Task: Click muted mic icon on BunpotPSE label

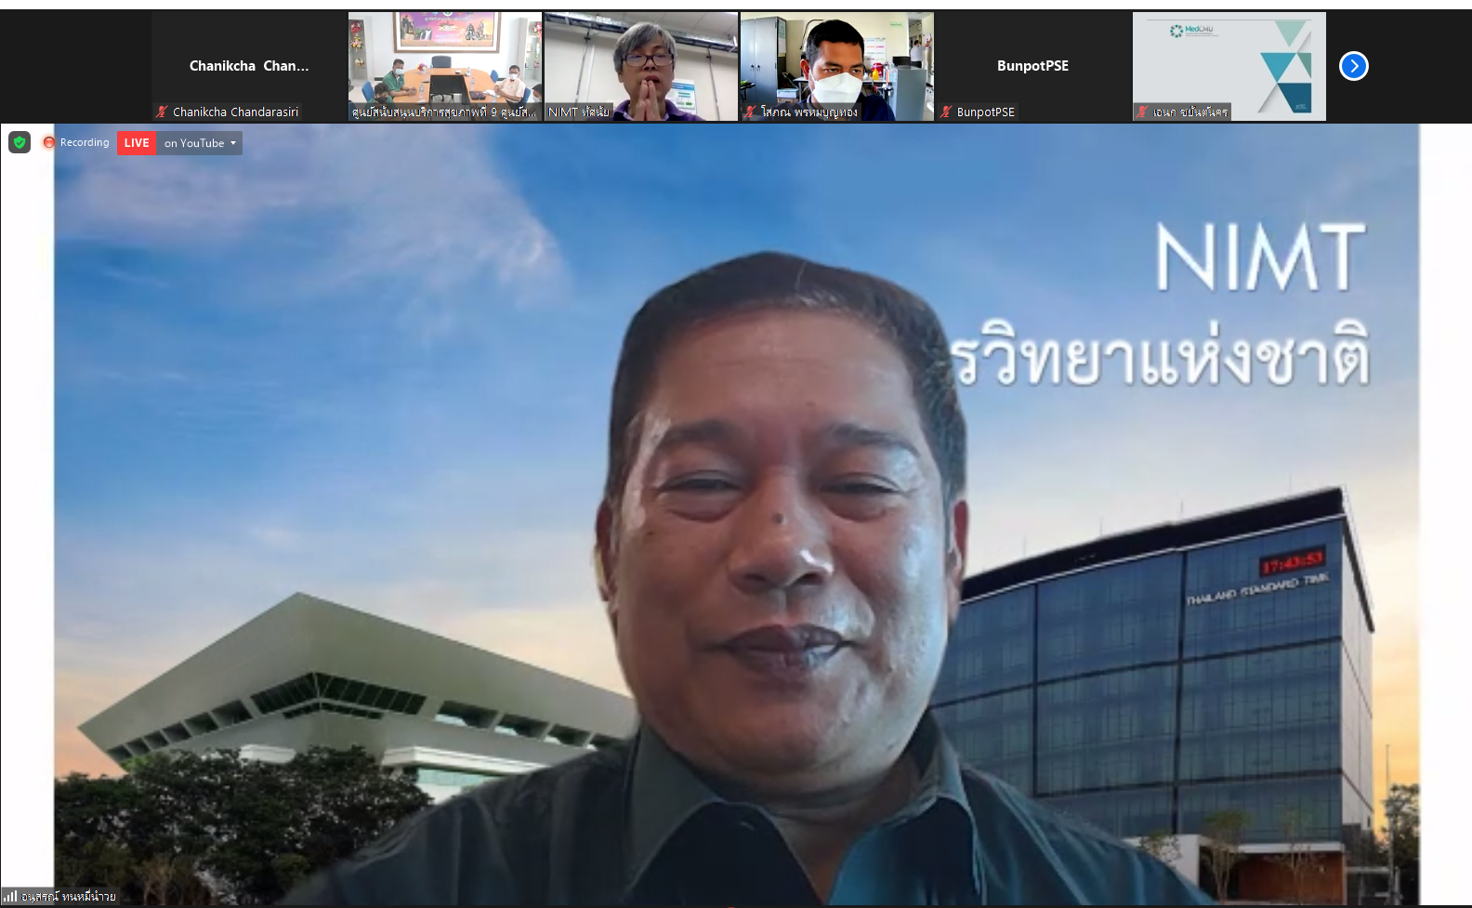Action: click(946, 112)
